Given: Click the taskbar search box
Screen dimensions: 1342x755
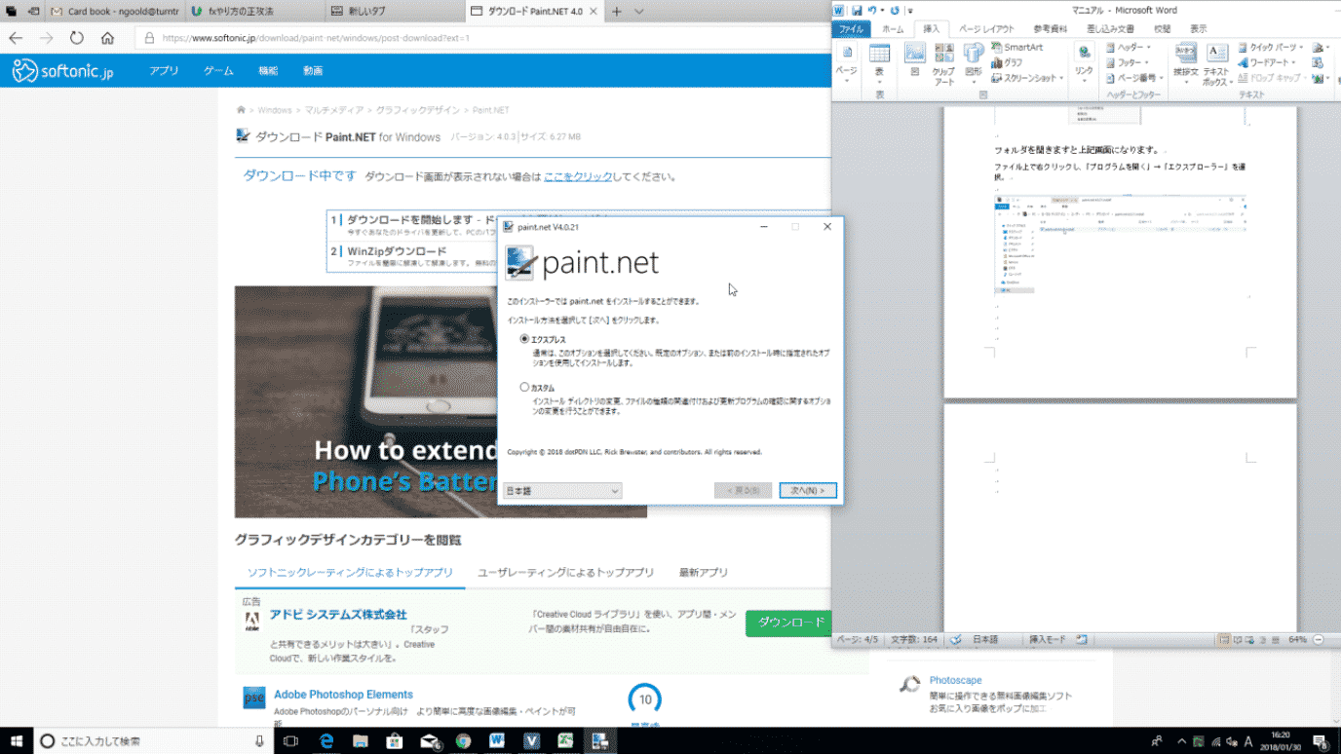Looking at the screenshot, I should (x=153, y=741).
